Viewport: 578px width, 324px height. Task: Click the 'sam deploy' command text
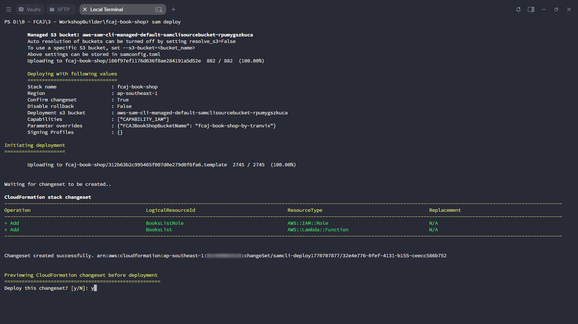(166, 22)
